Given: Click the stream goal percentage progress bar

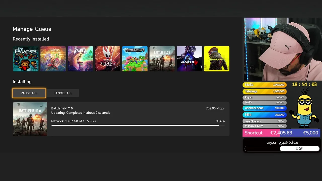Looking at the screenshot, I should 282,149.
